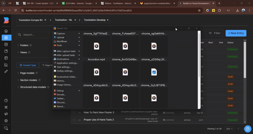
Task: Switch to the Content Type toggle
Action: pos(28,65)
